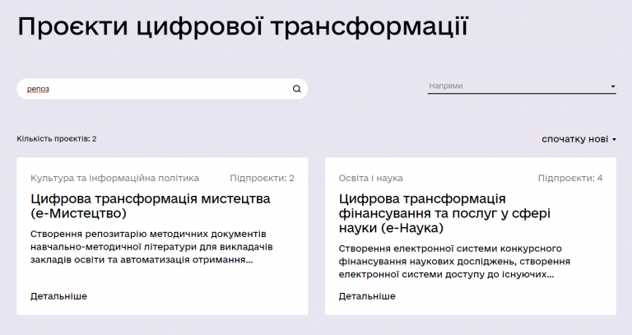632x335 pixels.
Task: Open 'Цифрова трансформація мистецтва (е-Мистецтво)' title
Action: coord(151,206)
